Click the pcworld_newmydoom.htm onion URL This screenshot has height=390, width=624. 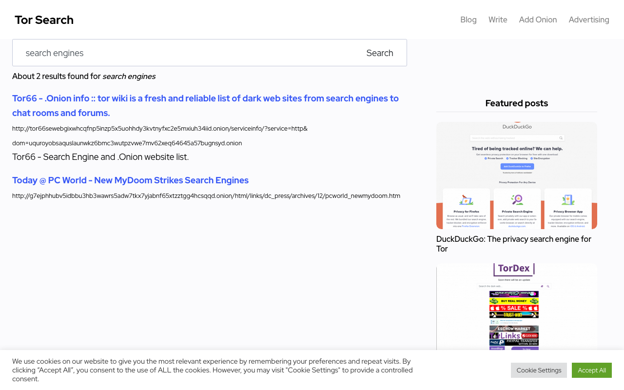coord(206,196)
